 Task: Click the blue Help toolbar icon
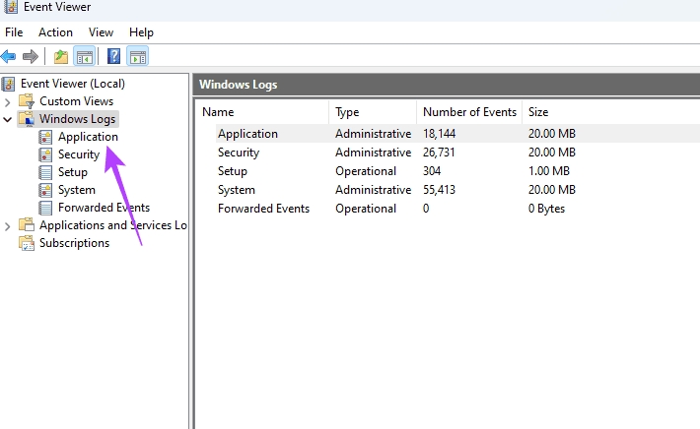click(x=114, y=56)
